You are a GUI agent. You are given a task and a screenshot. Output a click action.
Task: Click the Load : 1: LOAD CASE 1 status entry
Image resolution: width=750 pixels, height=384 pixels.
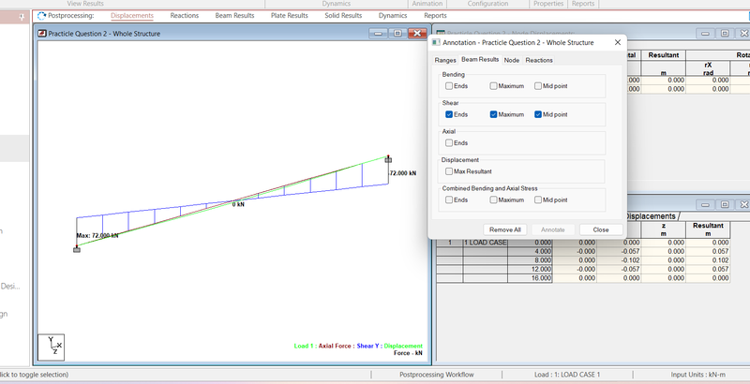[x=567, y=375]
